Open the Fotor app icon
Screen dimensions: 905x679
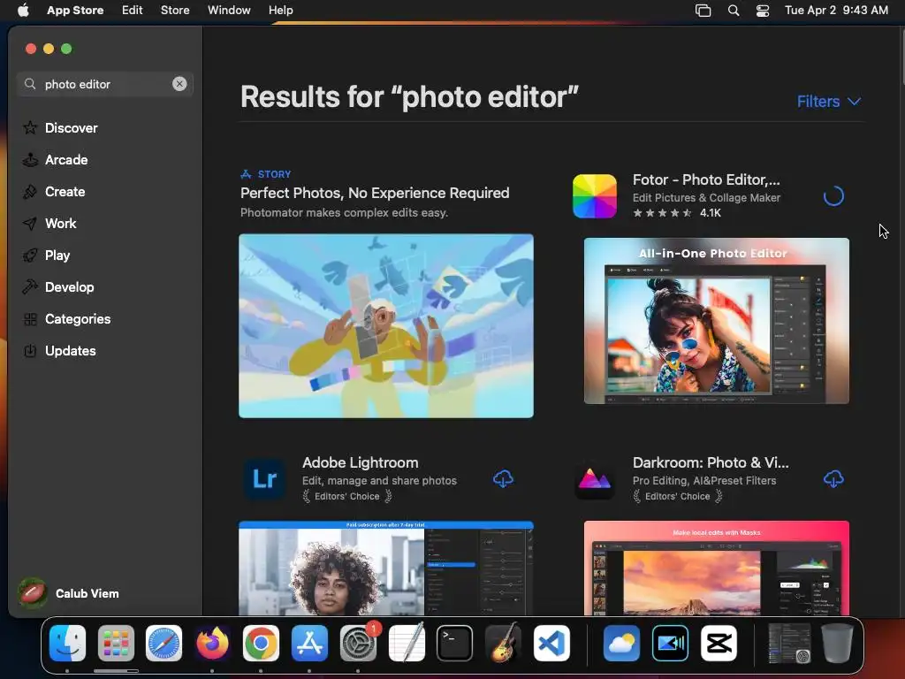click(x=595, y=196)
